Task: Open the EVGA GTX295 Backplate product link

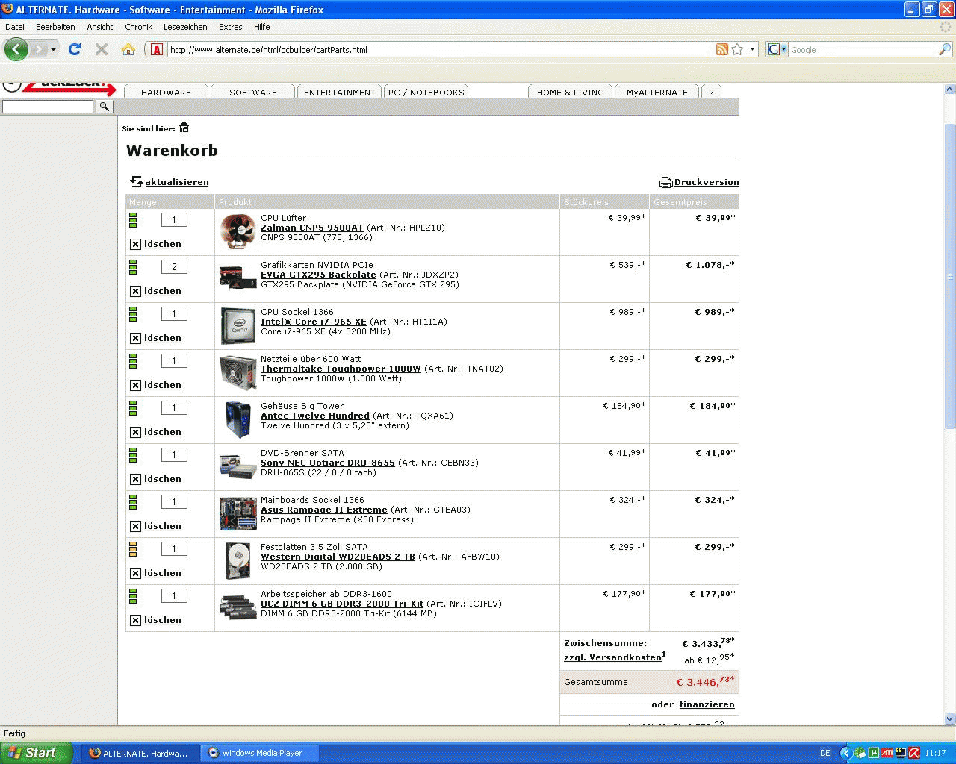Action: (318, 275)
